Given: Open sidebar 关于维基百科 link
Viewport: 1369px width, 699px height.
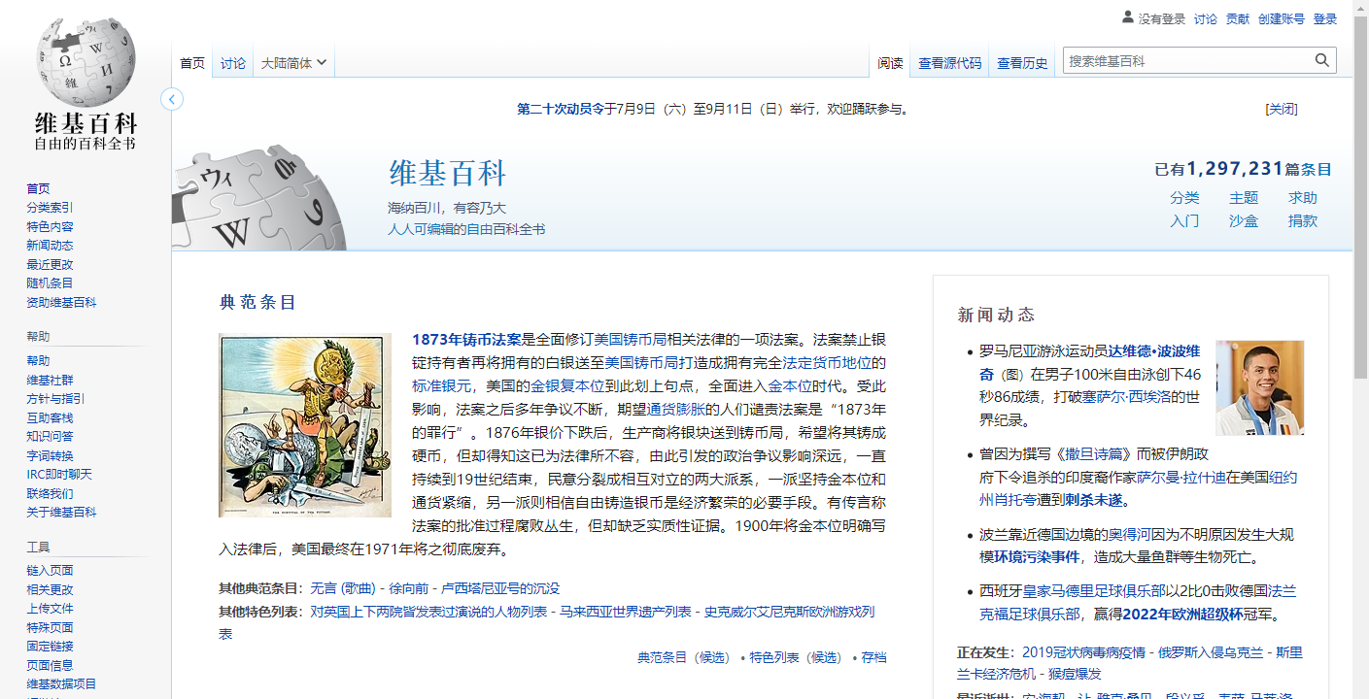Looking at the screenshot, I should pyautogui.click(x=61, y=512).
